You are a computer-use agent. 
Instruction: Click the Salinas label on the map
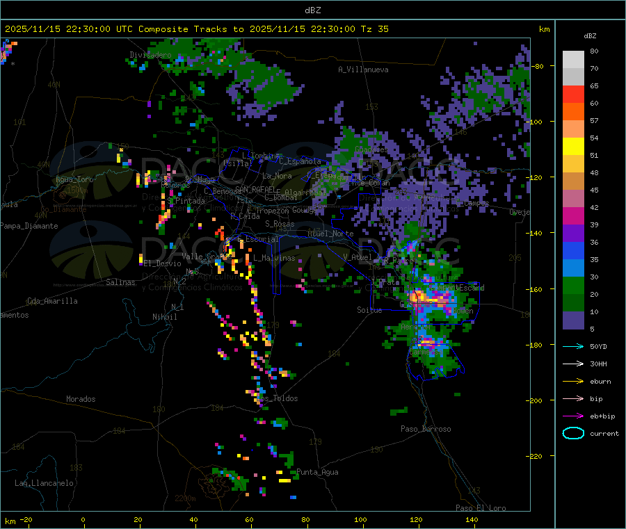(120, 282)
